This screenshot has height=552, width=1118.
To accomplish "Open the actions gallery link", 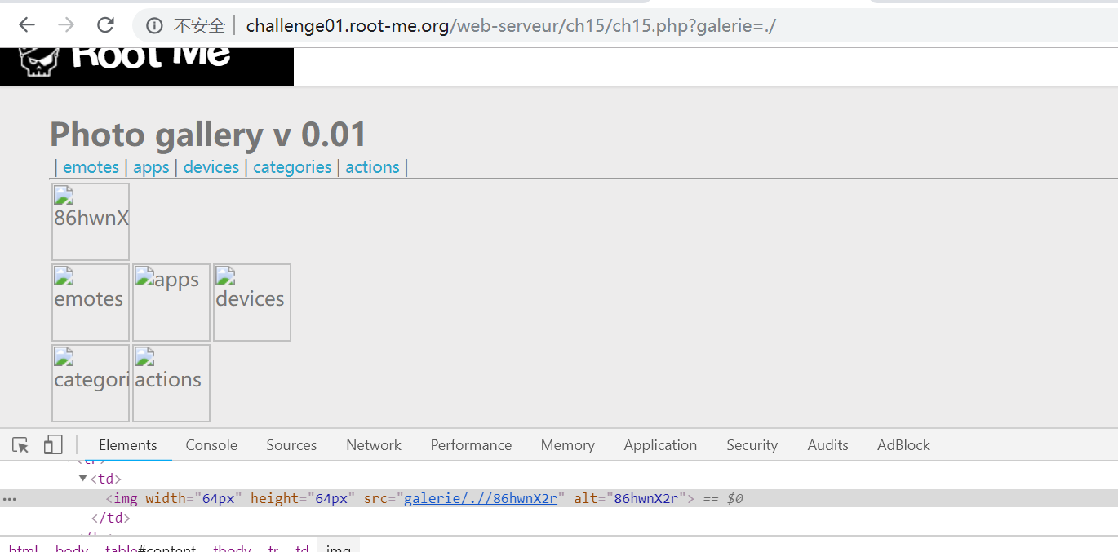I will (372, 167).
